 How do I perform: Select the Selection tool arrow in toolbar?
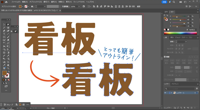[4, 25]
